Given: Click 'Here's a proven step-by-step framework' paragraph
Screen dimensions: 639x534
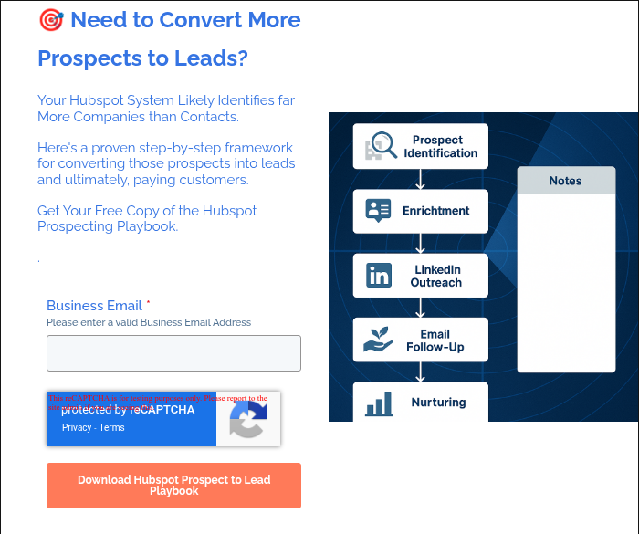Looking at the screenshot, I should 166,163.
